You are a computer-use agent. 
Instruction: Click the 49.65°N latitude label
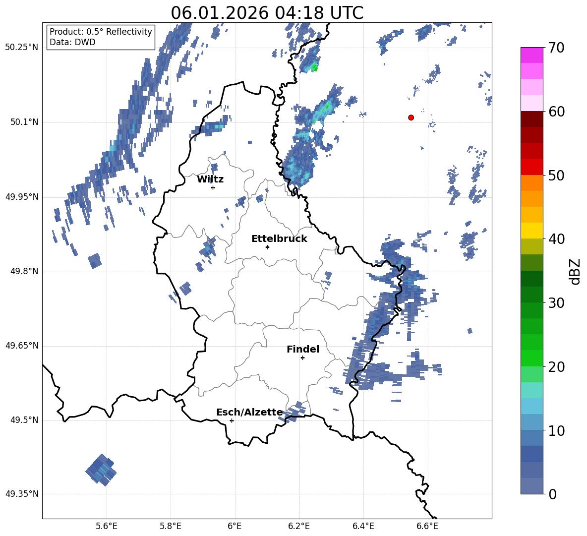click(x=22, y=346)
